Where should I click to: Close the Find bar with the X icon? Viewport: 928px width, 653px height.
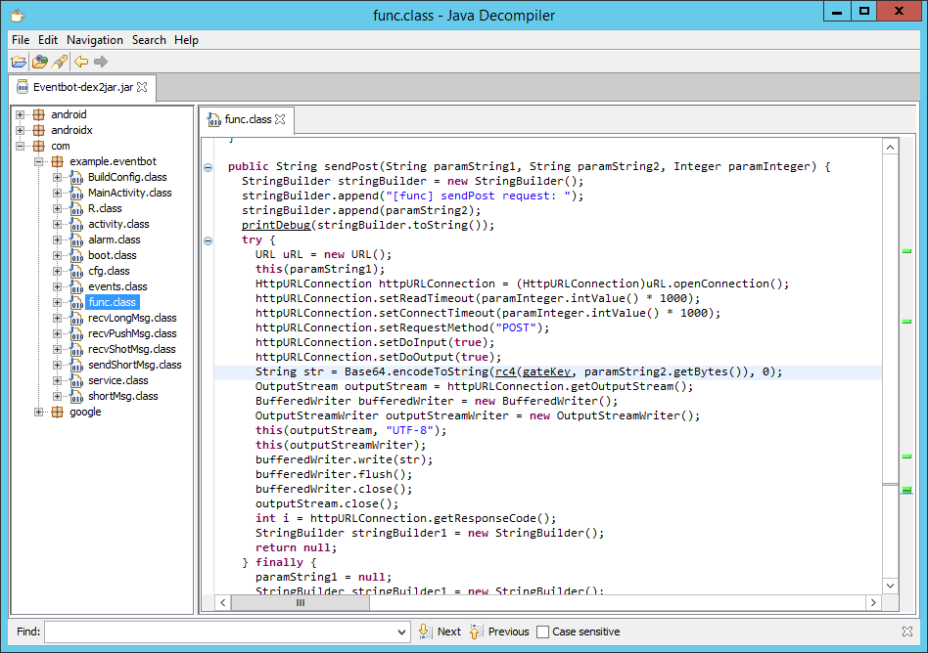[x=906, y=631]
